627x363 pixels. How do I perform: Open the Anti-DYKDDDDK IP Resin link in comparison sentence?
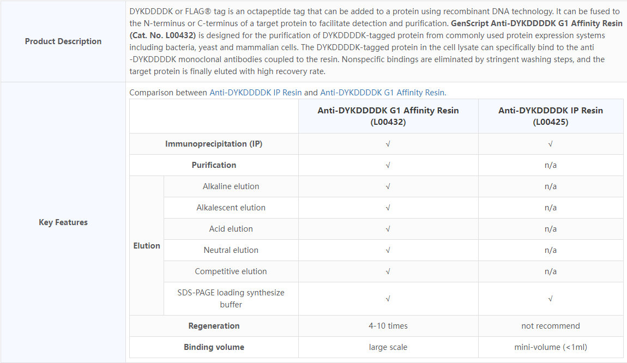(x=255, y=93)
